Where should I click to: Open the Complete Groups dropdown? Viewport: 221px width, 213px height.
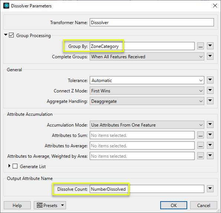coord(147,56)
